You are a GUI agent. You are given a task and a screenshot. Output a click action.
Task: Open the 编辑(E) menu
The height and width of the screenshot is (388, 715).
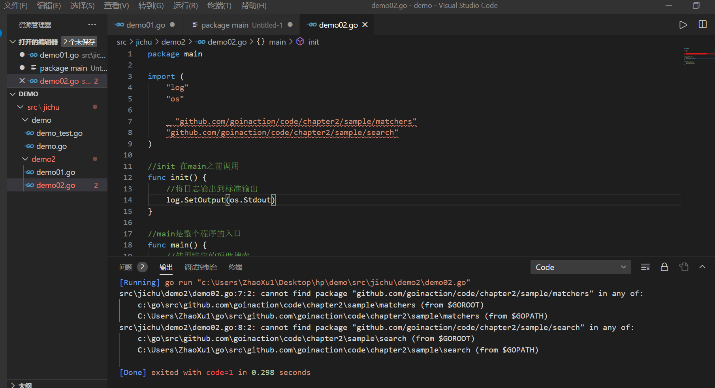click(49, 6)
